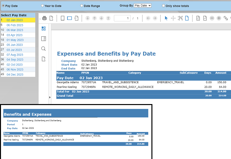Image resolution: width=231 pixels, height=159 pixels.
Task: Select the pan move tool
Action: (173, 18)
